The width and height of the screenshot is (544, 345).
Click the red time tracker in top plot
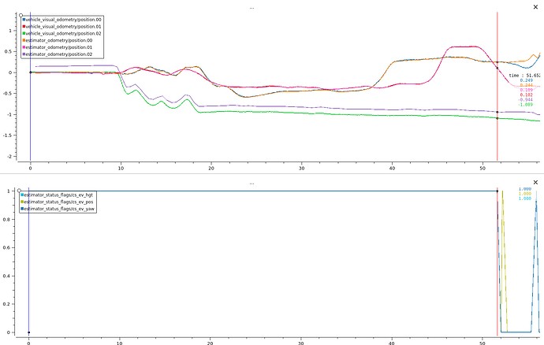coord(497,87)
